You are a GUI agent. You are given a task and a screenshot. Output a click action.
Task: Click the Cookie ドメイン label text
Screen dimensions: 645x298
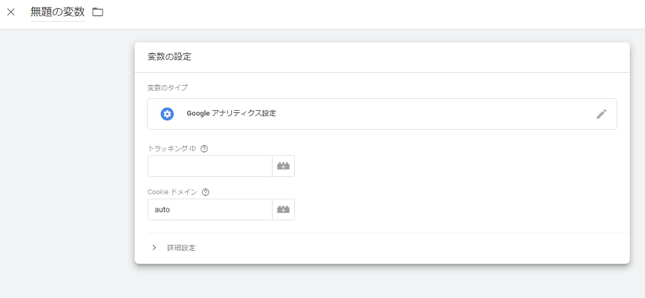coord(173,192)
